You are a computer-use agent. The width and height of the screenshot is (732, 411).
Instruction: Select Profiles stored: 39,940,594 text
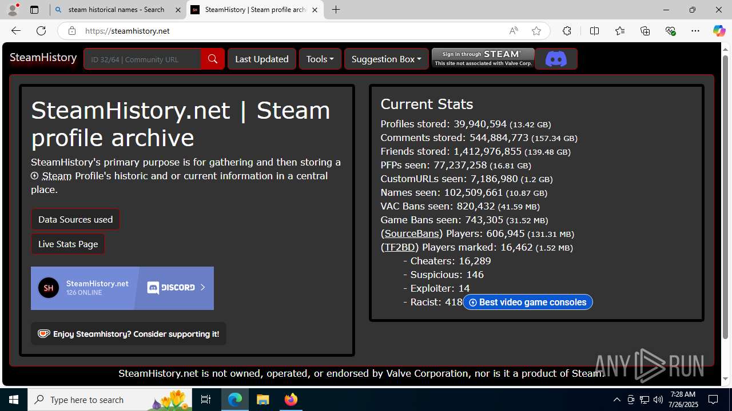tap(444, 124)
